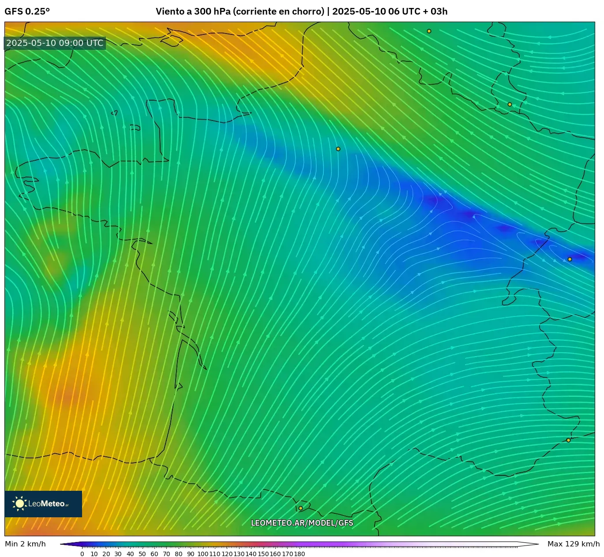
Task: Click the city marker on the Mediterranean coast near Monaco
Action: 569,440
